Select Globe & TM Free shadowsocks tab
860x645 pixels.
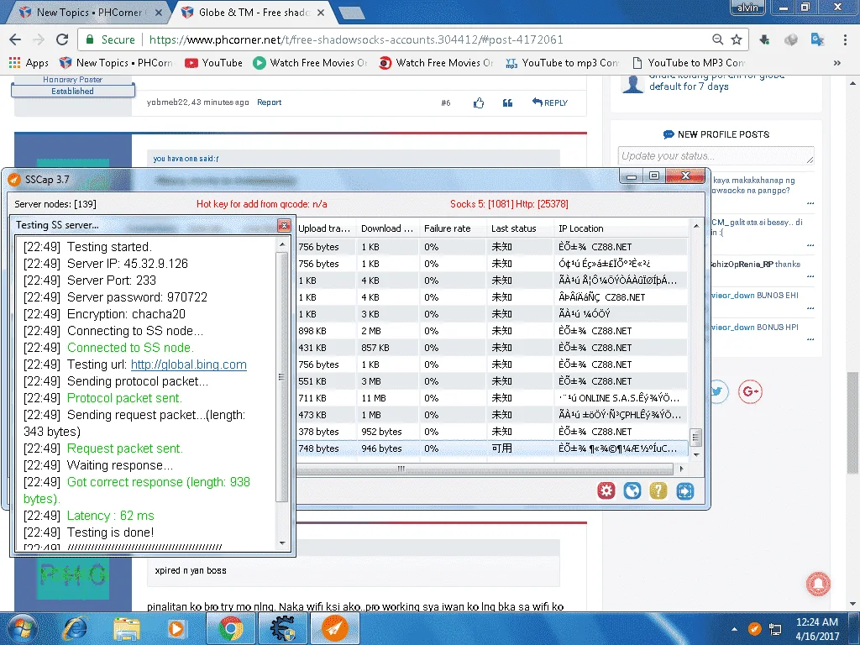tap(254, 12)
